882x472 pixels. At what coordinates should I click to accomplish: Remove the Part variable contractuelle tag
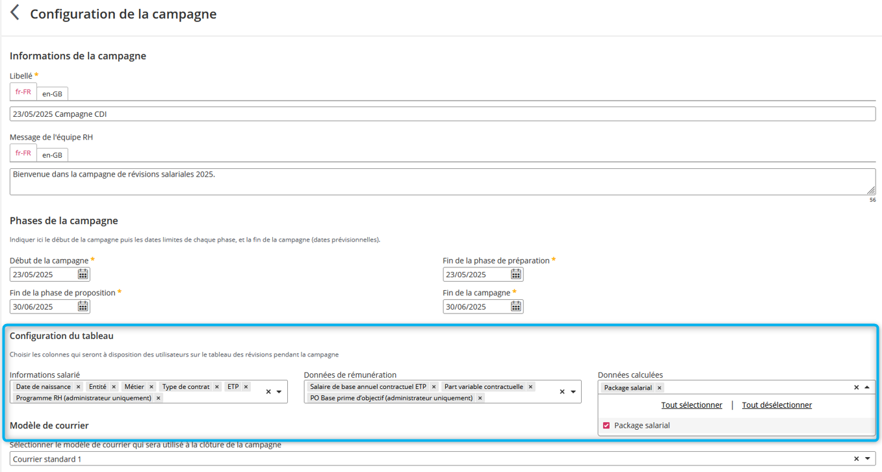(530, 387)
